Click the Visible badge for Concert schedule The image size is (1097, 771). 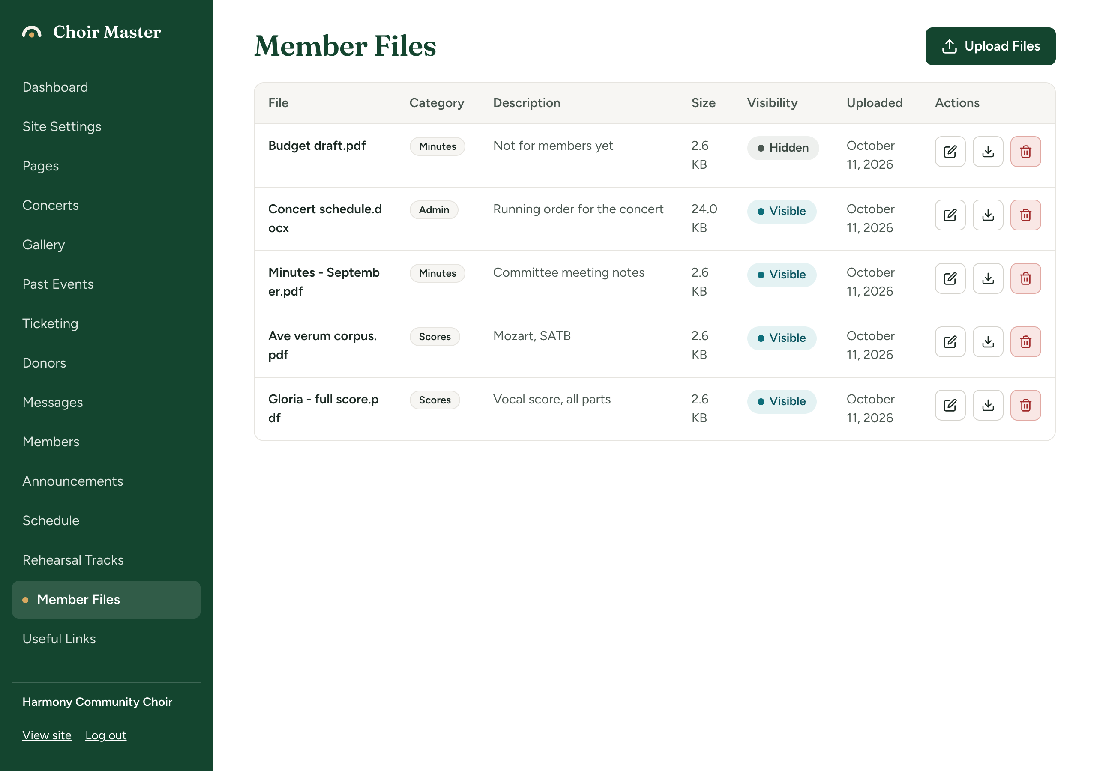coord(781,212)
